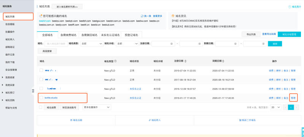Screen dimensions: 304x137
Task: Click 未实名认证 status for bottle.studio
Action: tap(135, 98)
